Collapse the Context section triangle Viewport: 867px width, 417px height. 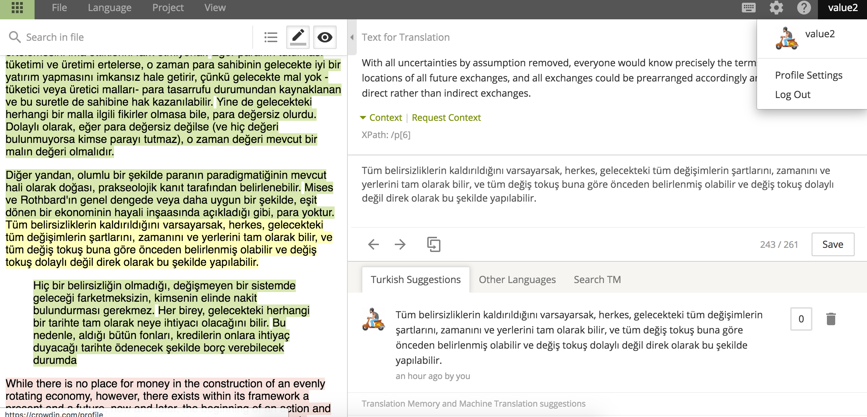click(363, 118)
